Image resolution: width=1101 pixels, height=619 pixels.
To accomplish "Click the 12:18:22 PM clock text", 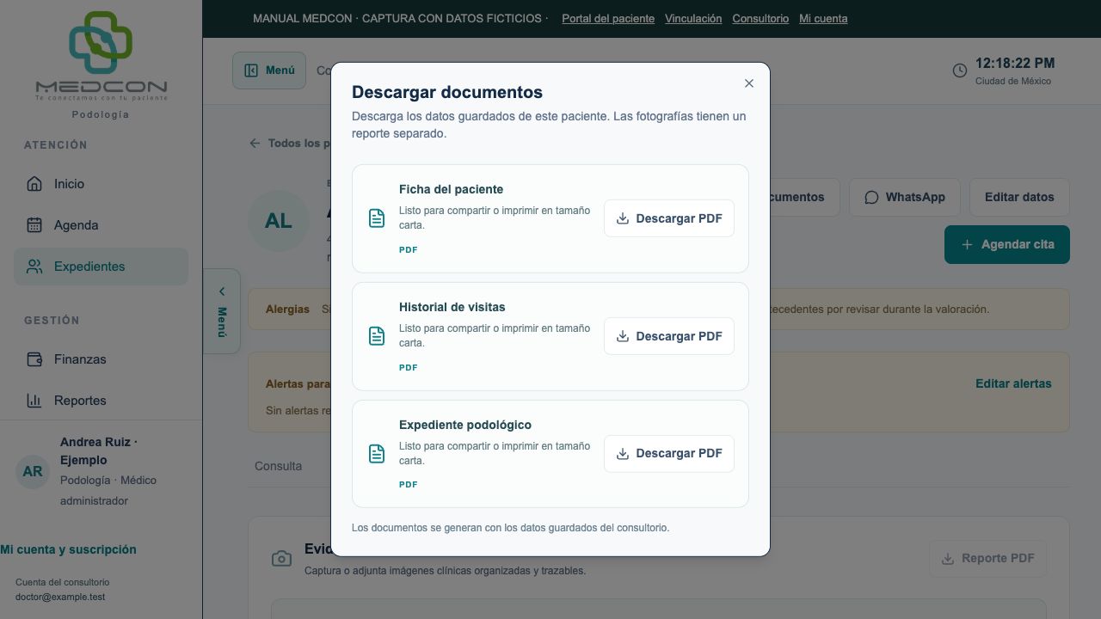I will (x=1015, y=63).
